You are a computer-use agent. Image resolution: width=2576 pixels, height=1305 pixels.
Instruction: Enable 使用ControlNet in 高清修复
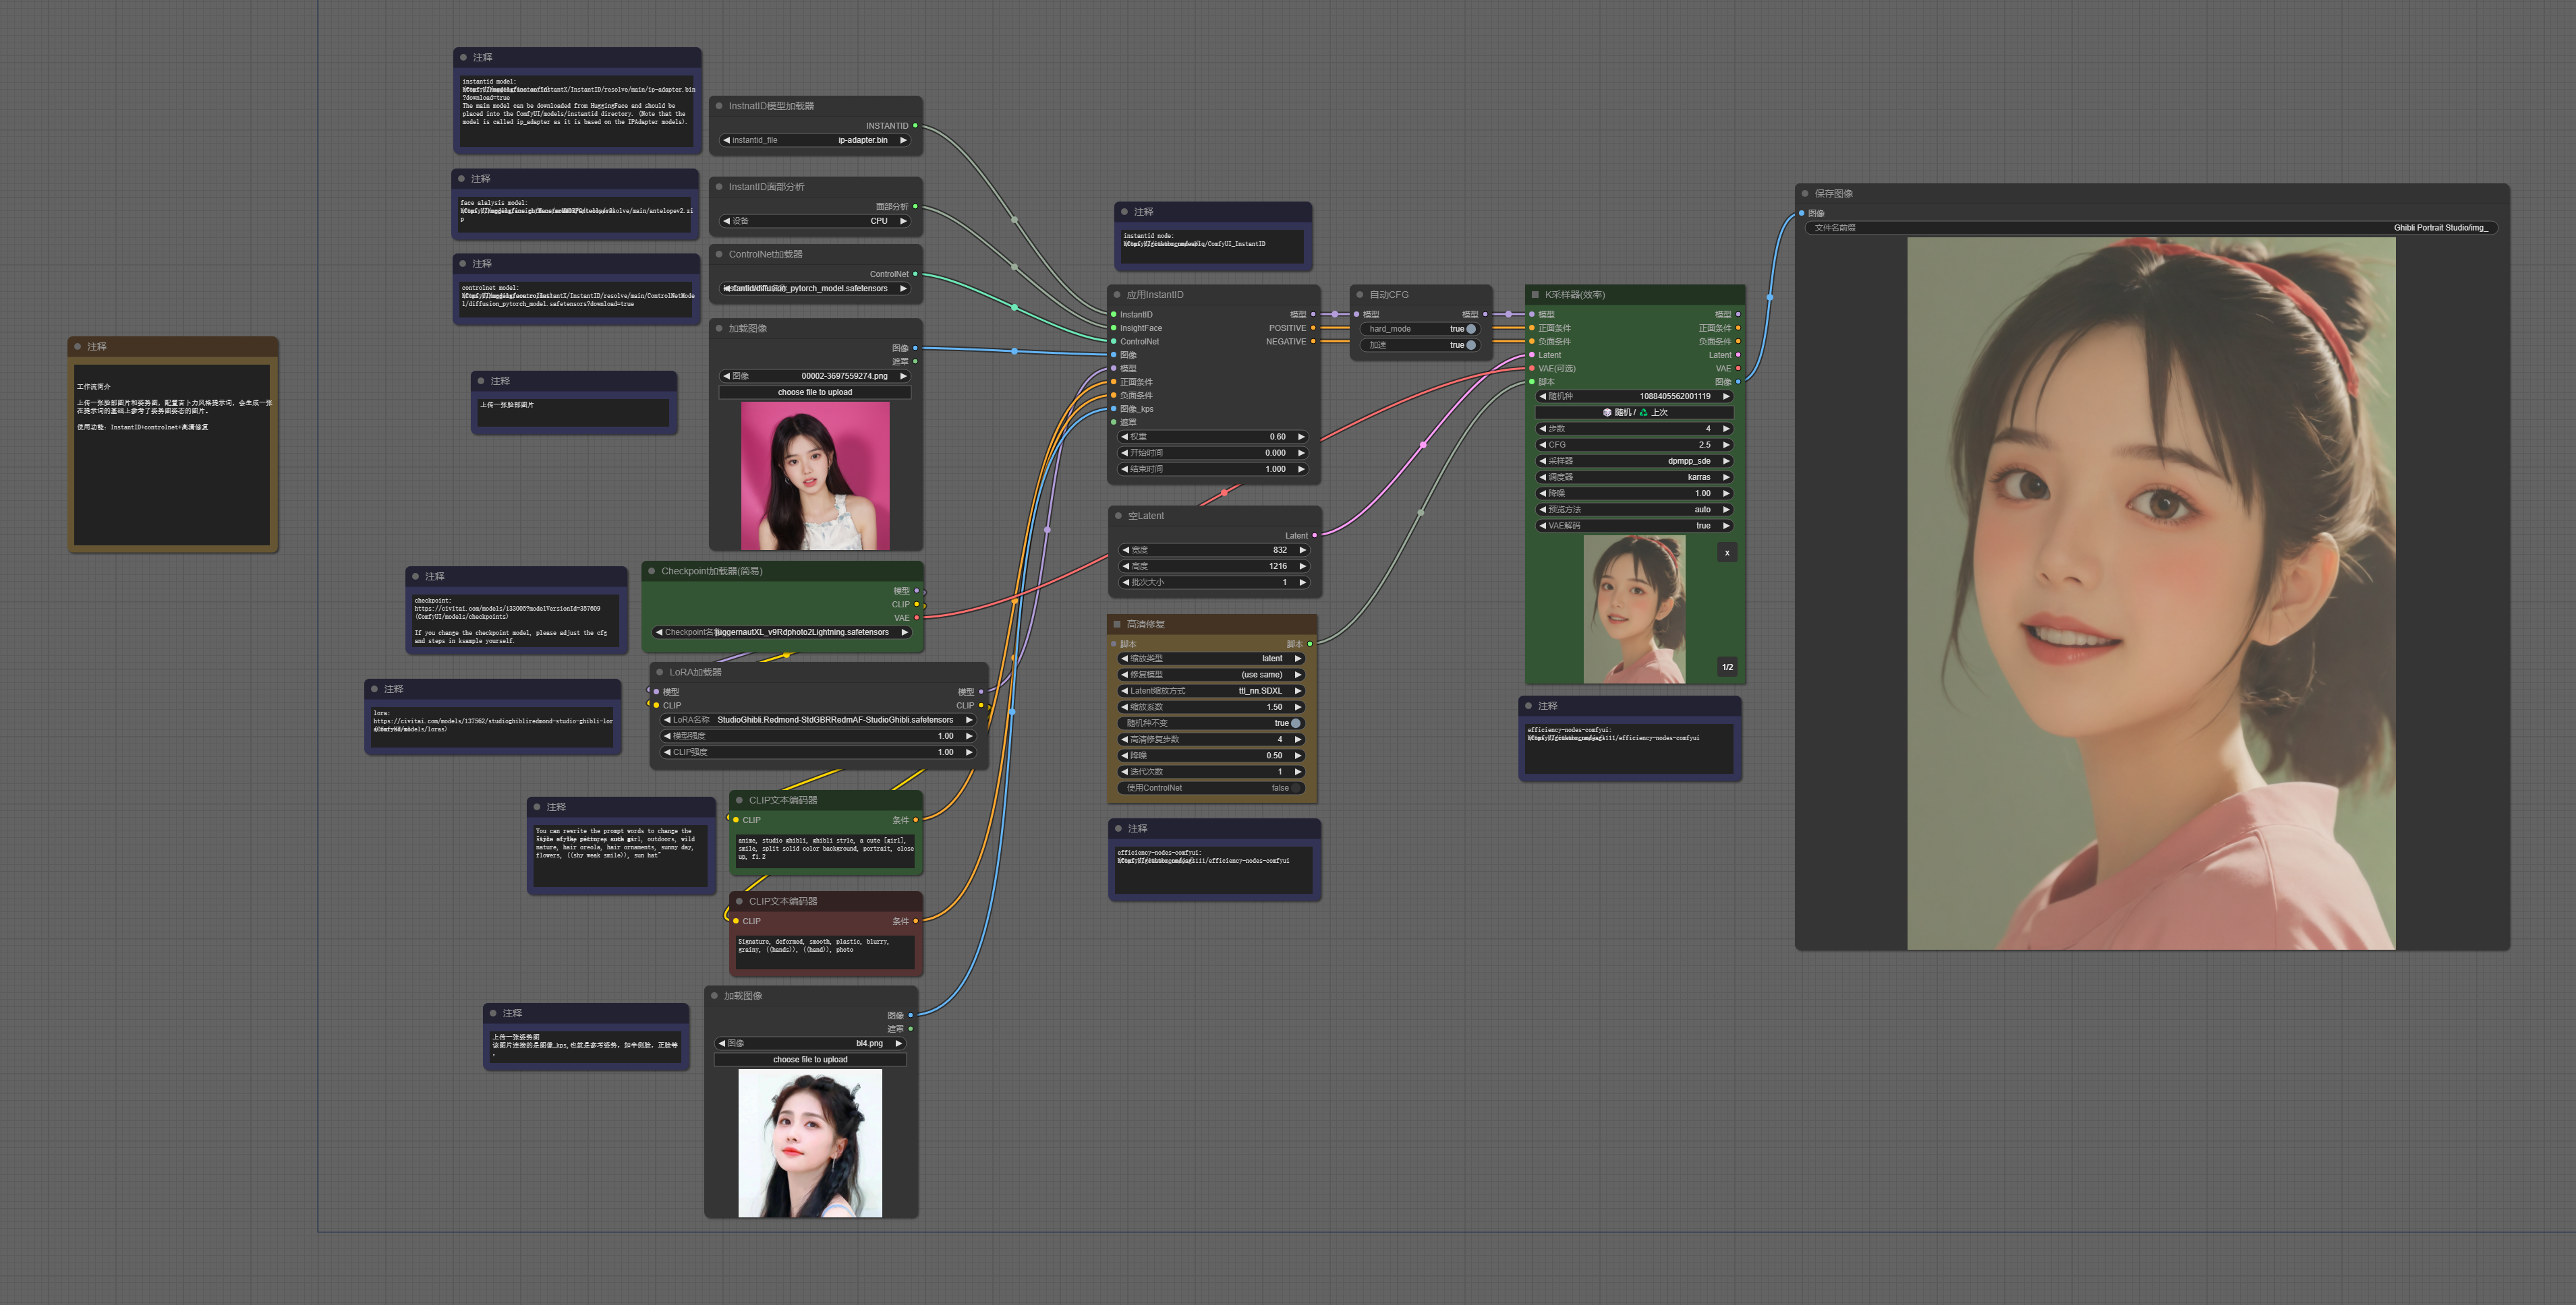1296,789
